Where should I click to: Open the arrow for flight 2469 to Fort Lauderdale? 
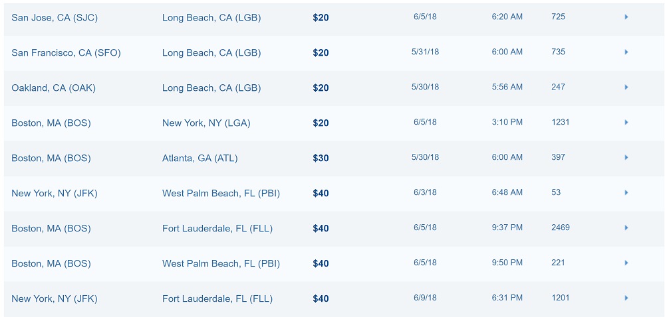pos(626,228)
